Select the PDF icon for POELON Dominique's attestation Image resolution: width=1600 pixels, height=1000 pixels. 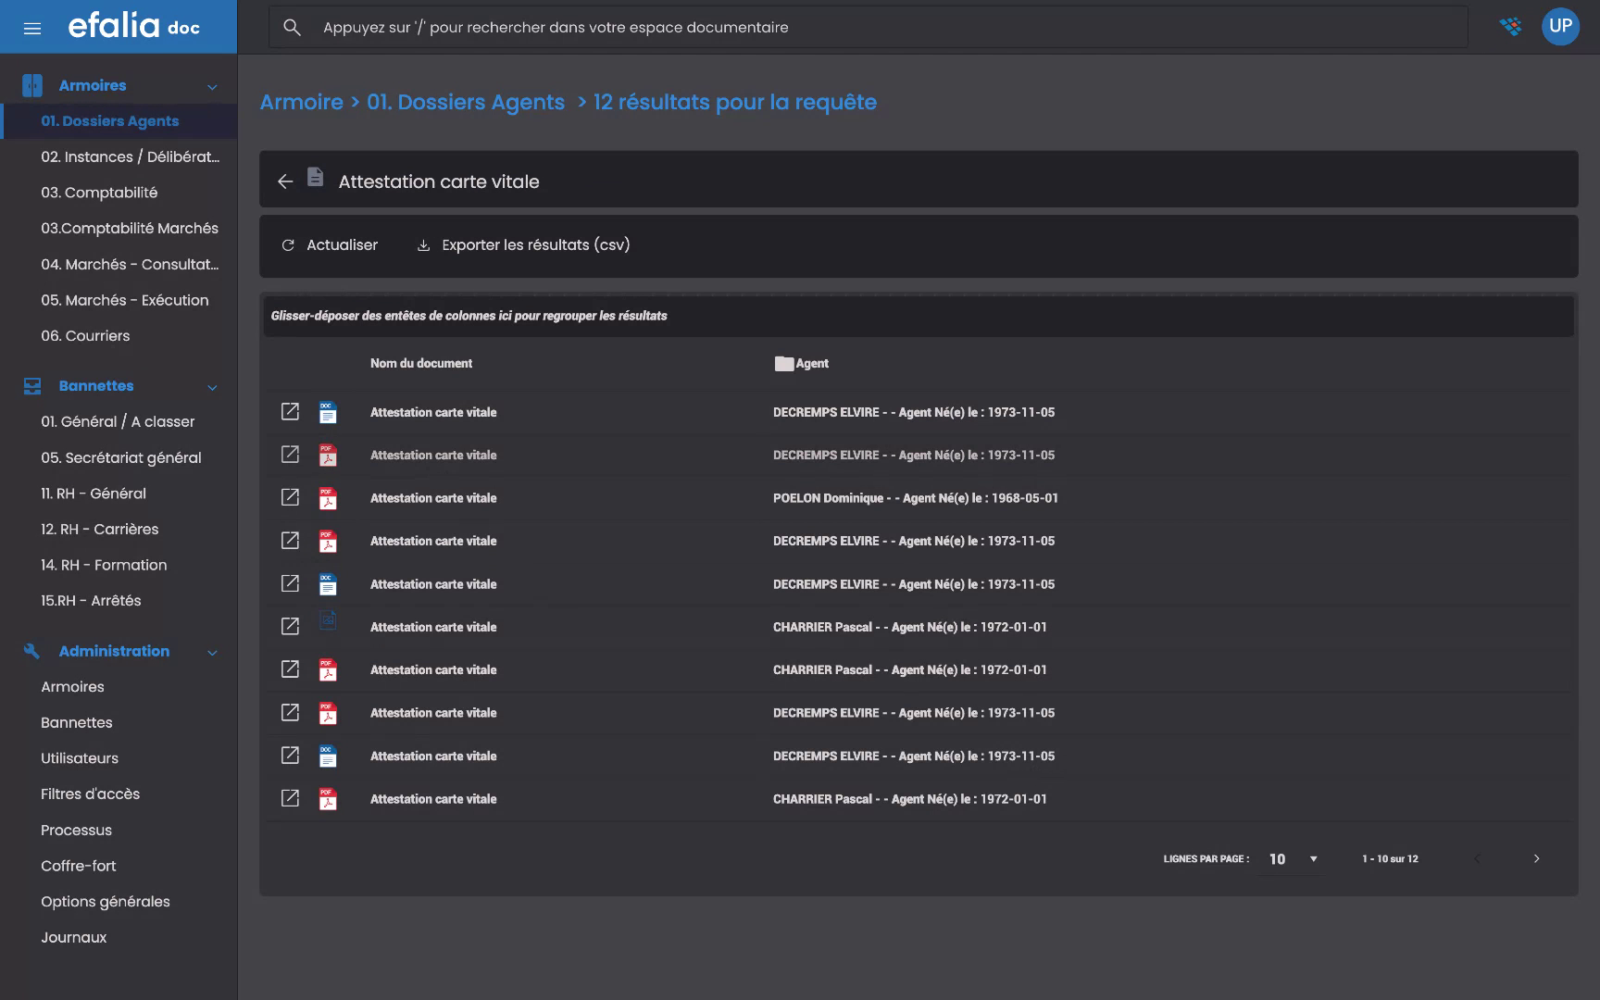[x=327, y=497]
